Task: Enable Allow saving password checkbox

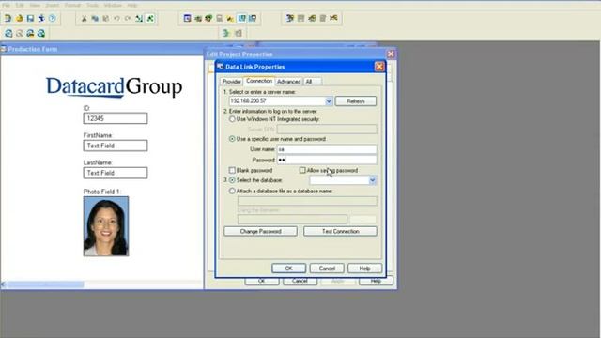Action: tap(302, 170)
